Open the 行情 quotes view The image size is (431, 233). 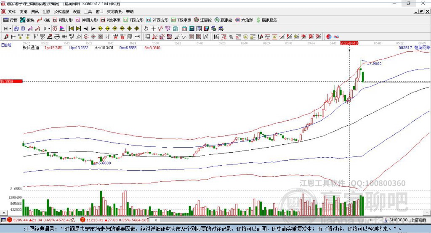pyautogui.click(x=10, y=20)
